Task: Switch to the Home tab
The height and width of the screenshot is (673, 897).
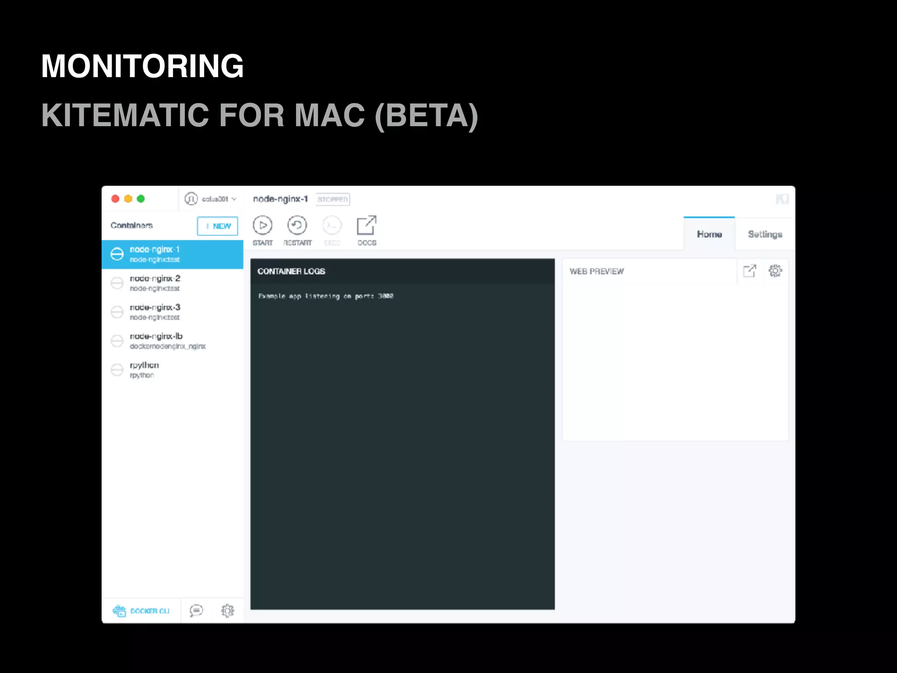Action: 709,234
